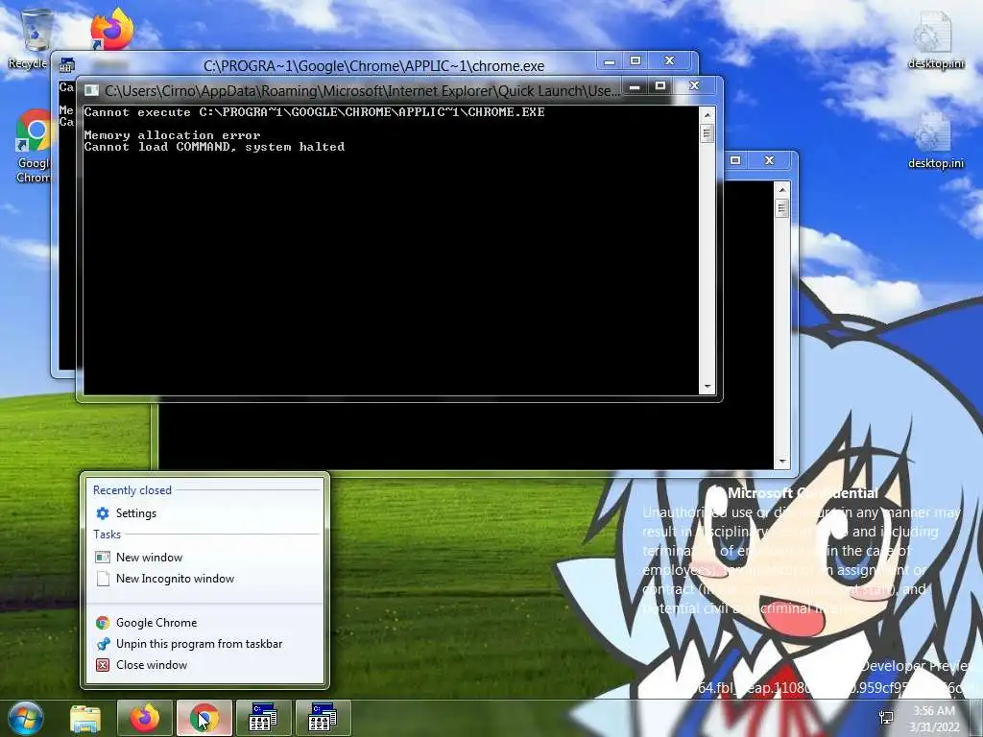Maximize the rear black console window

coord(735,160)
